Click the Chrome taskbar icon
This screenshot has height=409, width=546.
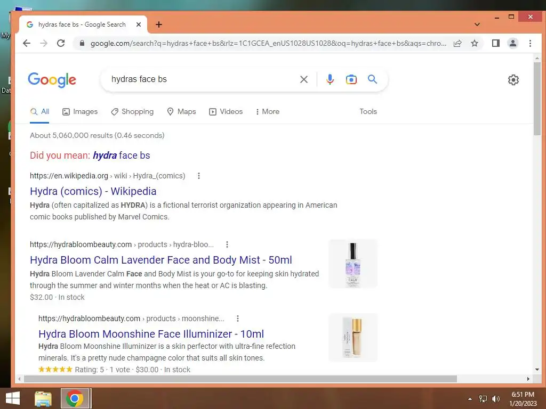point(75,398)
